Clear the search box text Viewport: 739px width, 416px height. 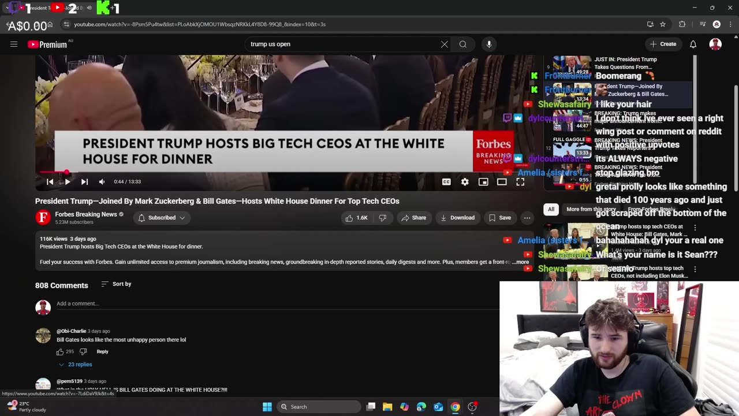point(445,44)
